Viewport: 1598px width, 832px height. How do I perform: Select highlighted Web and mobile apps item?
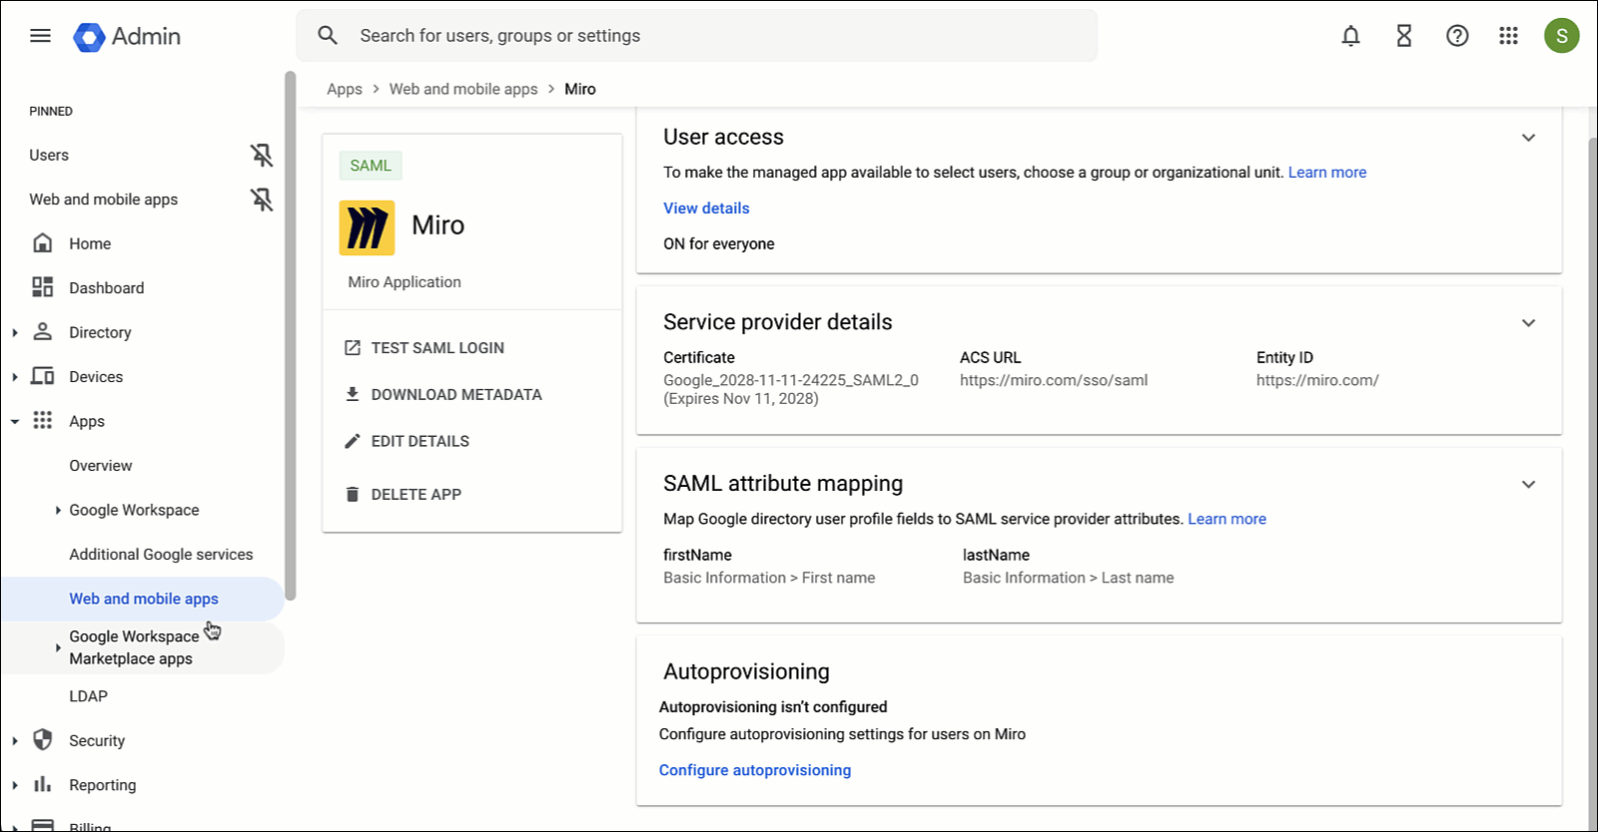(143, 599)
